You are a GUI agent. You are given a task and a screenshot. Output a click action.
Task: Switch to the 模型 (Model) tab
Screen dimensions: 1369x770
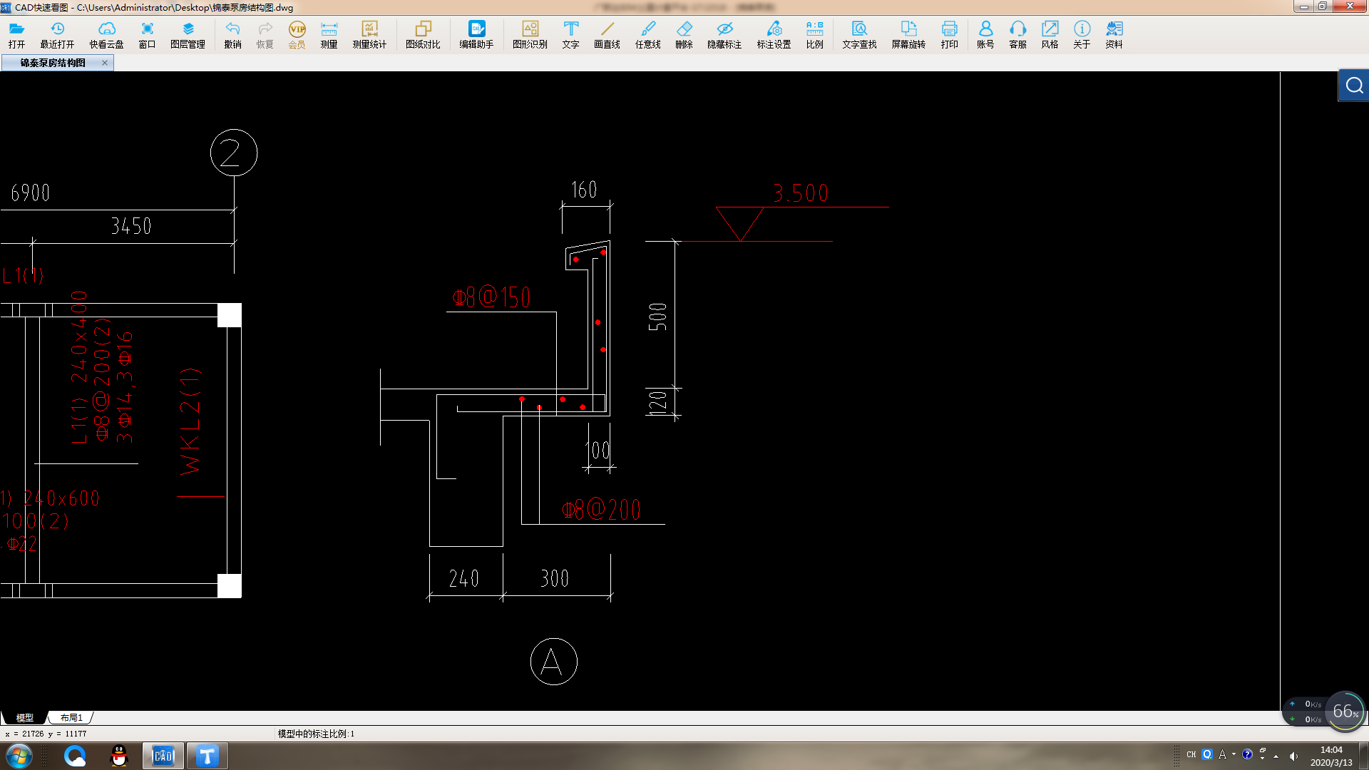click(x=25, y=717)
